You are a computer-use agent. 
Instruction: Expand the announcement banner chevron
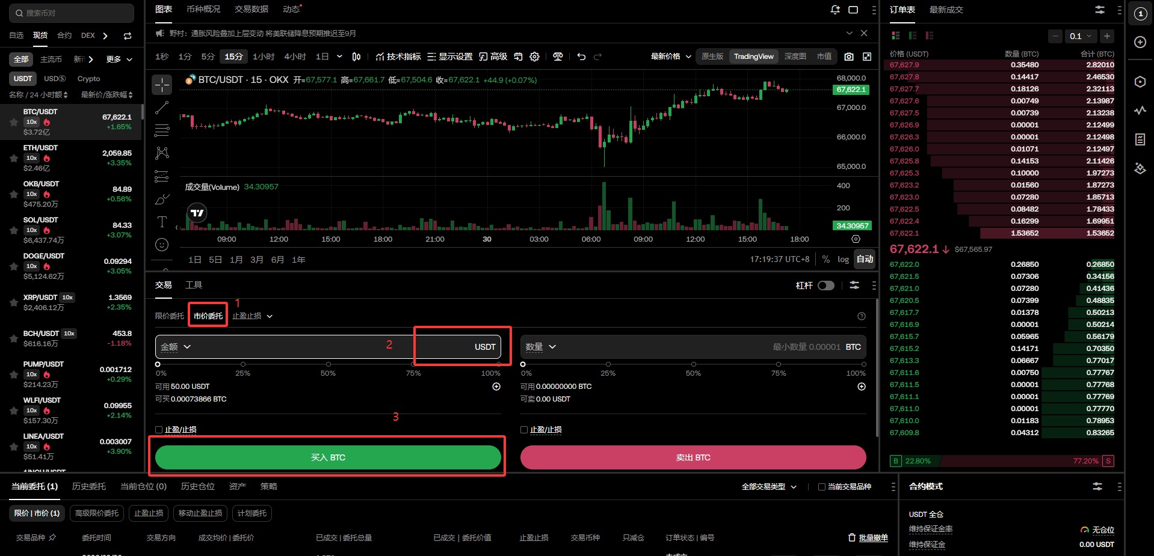point(849,33)
